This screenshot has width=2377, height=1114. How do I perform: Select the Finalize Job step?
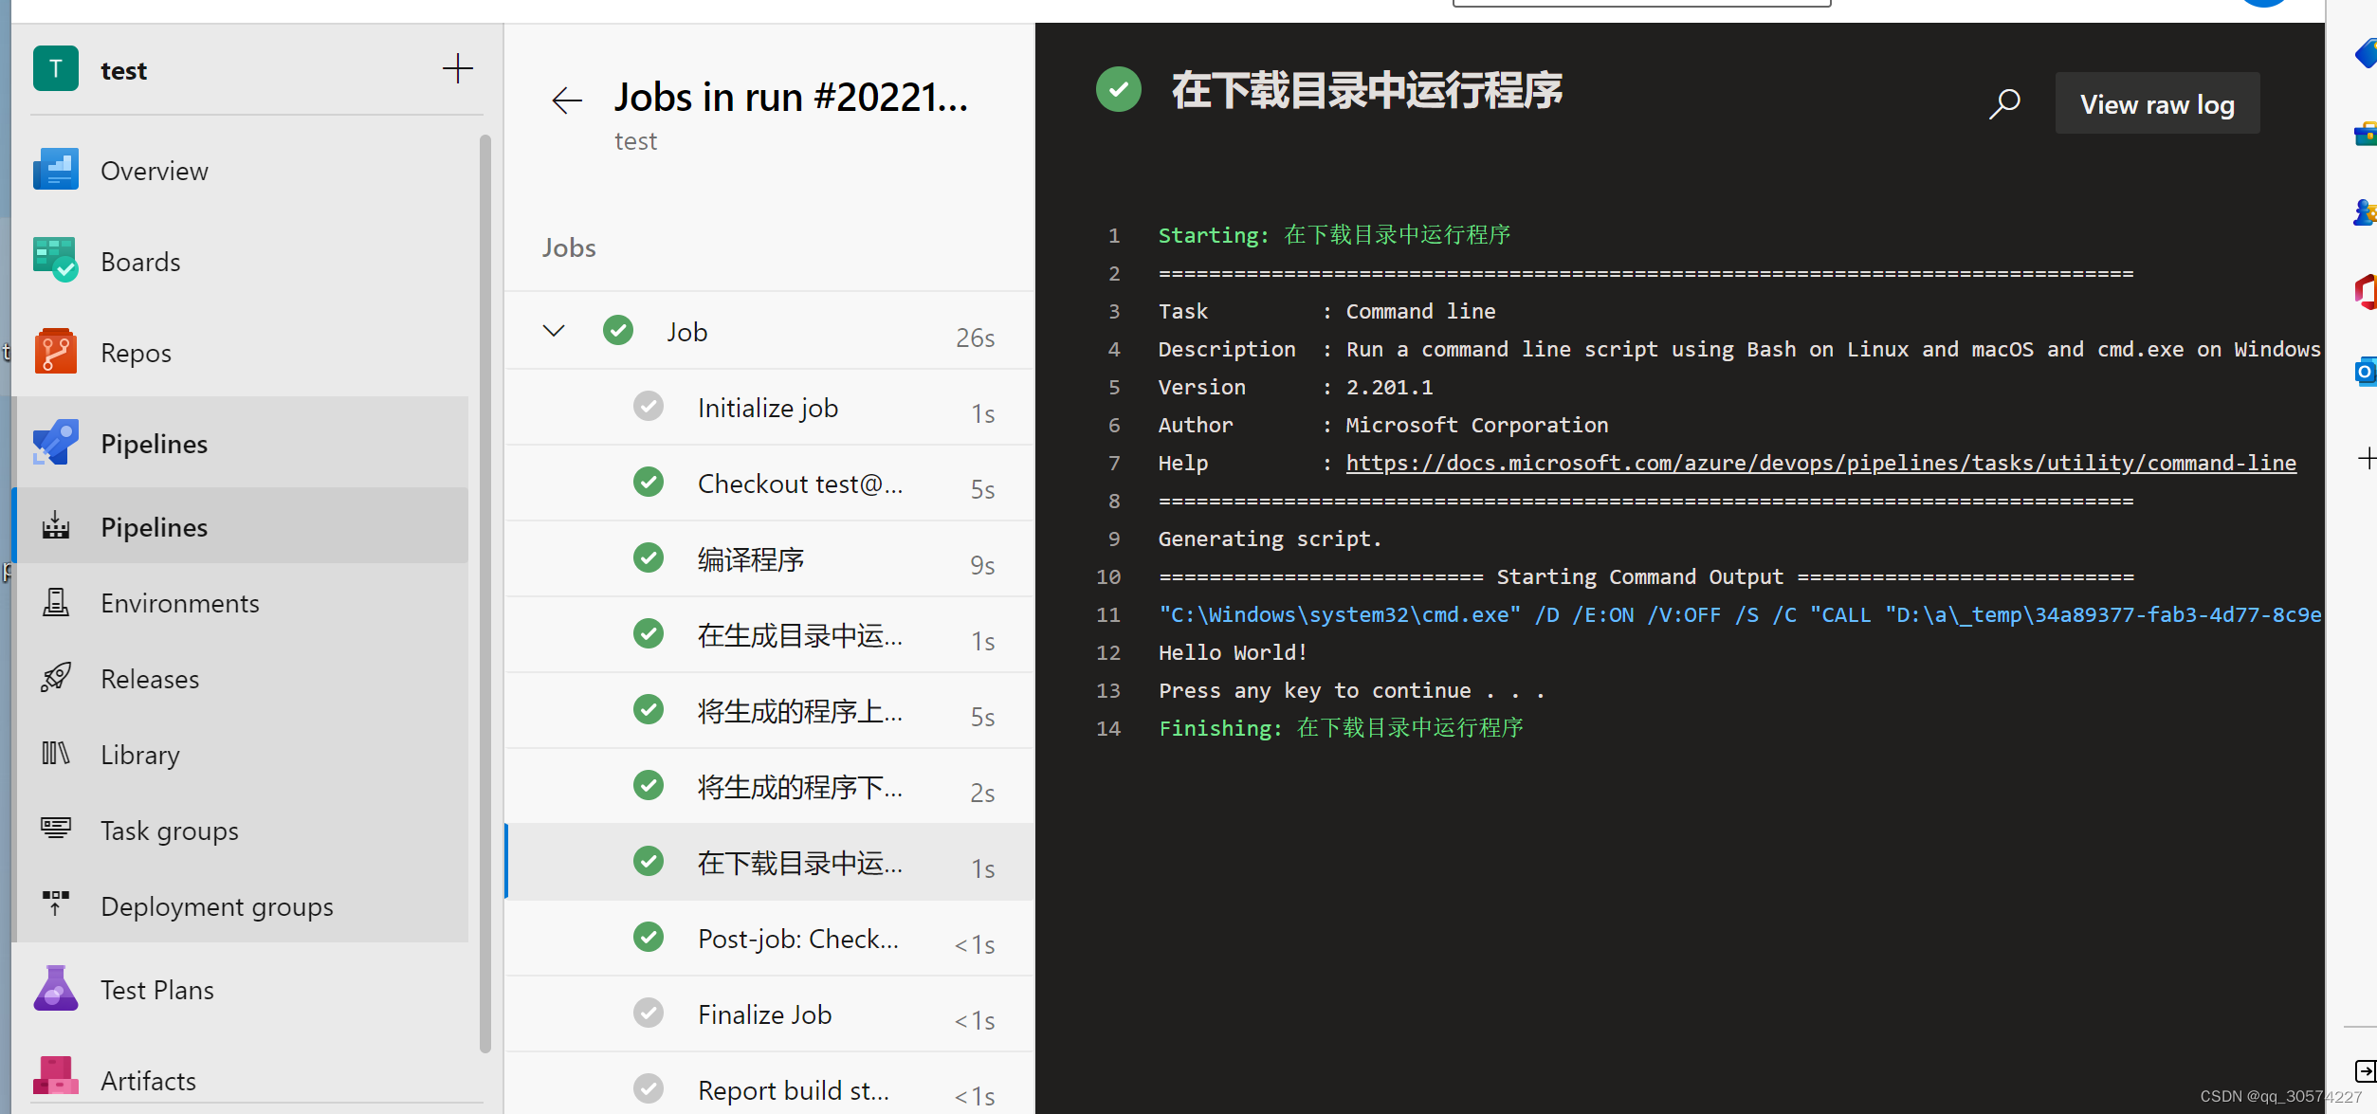(x=764, y=1014)
